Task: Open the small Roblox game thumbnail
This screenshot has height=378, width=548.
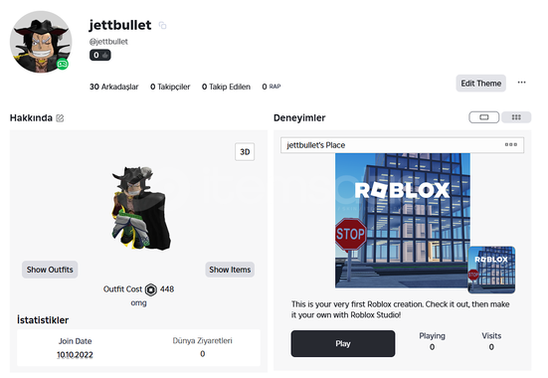Action: point(491,270)
